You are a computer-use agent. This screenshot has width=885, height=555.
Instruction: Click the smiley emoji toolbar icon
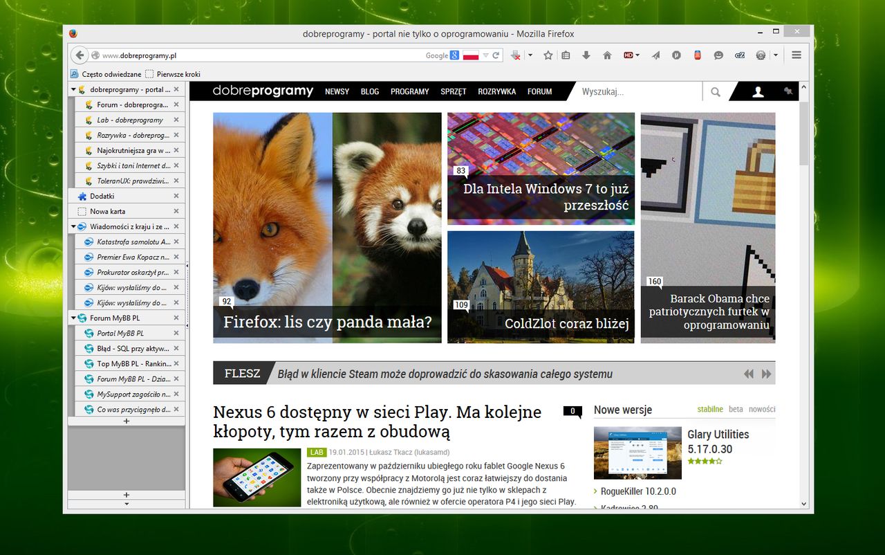tap(718, 55)
